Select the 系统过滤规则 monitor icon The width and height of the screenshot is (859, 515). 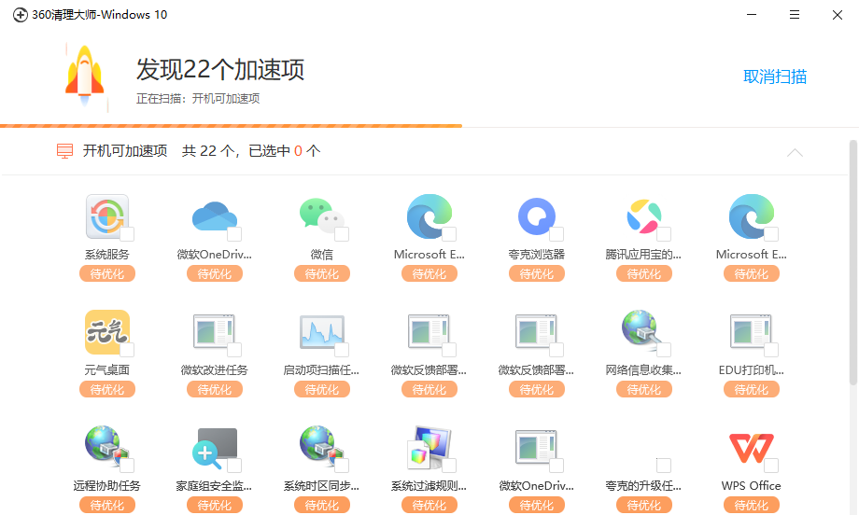tap(429, 447)
